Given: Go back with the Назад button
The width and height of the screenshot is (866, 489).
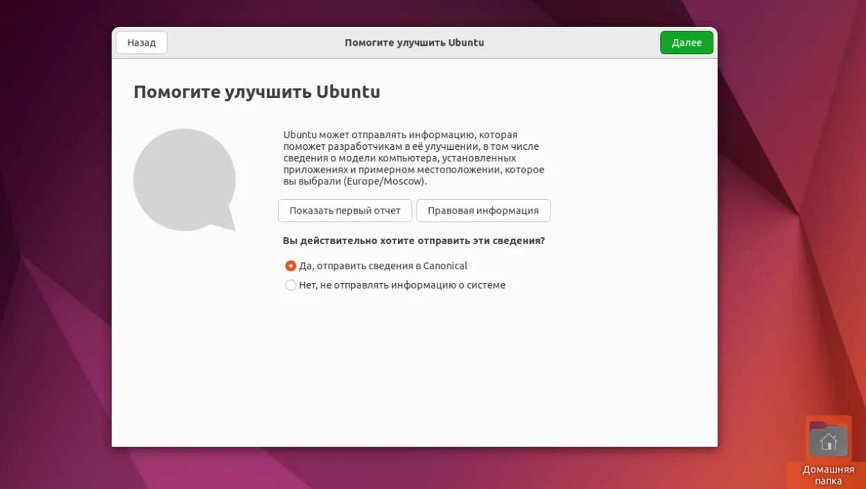Looking at the screenshot, I should [x=141, y=42].
